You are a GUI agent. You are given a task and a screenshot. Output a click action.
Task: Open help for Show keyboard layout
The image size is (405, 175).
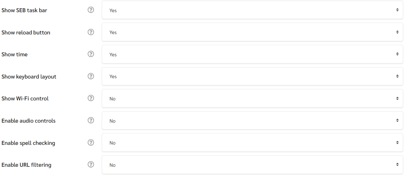(x=91, y=76)
